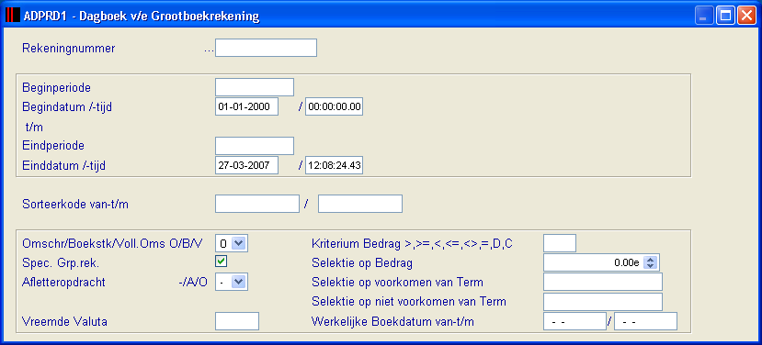Click the Selektie op niet voorkomen van Term field
The width and height of the screenshot is (762, 345).
coord(603,301)
